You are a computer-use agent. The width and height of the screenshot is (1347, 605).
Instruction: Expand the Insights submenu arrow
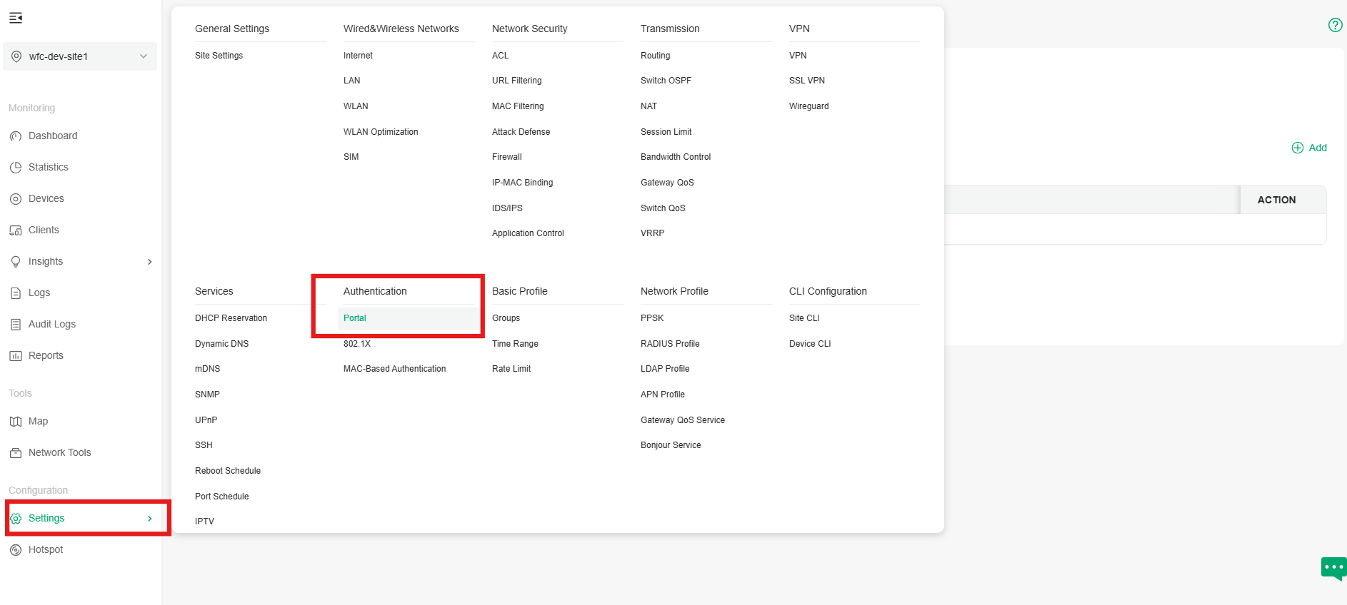pos(149,262)
